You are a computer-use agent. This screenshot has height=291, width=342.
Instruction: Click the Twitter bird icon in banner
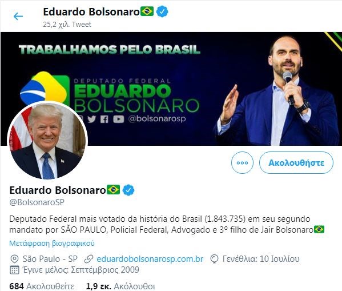click(91, 119)
